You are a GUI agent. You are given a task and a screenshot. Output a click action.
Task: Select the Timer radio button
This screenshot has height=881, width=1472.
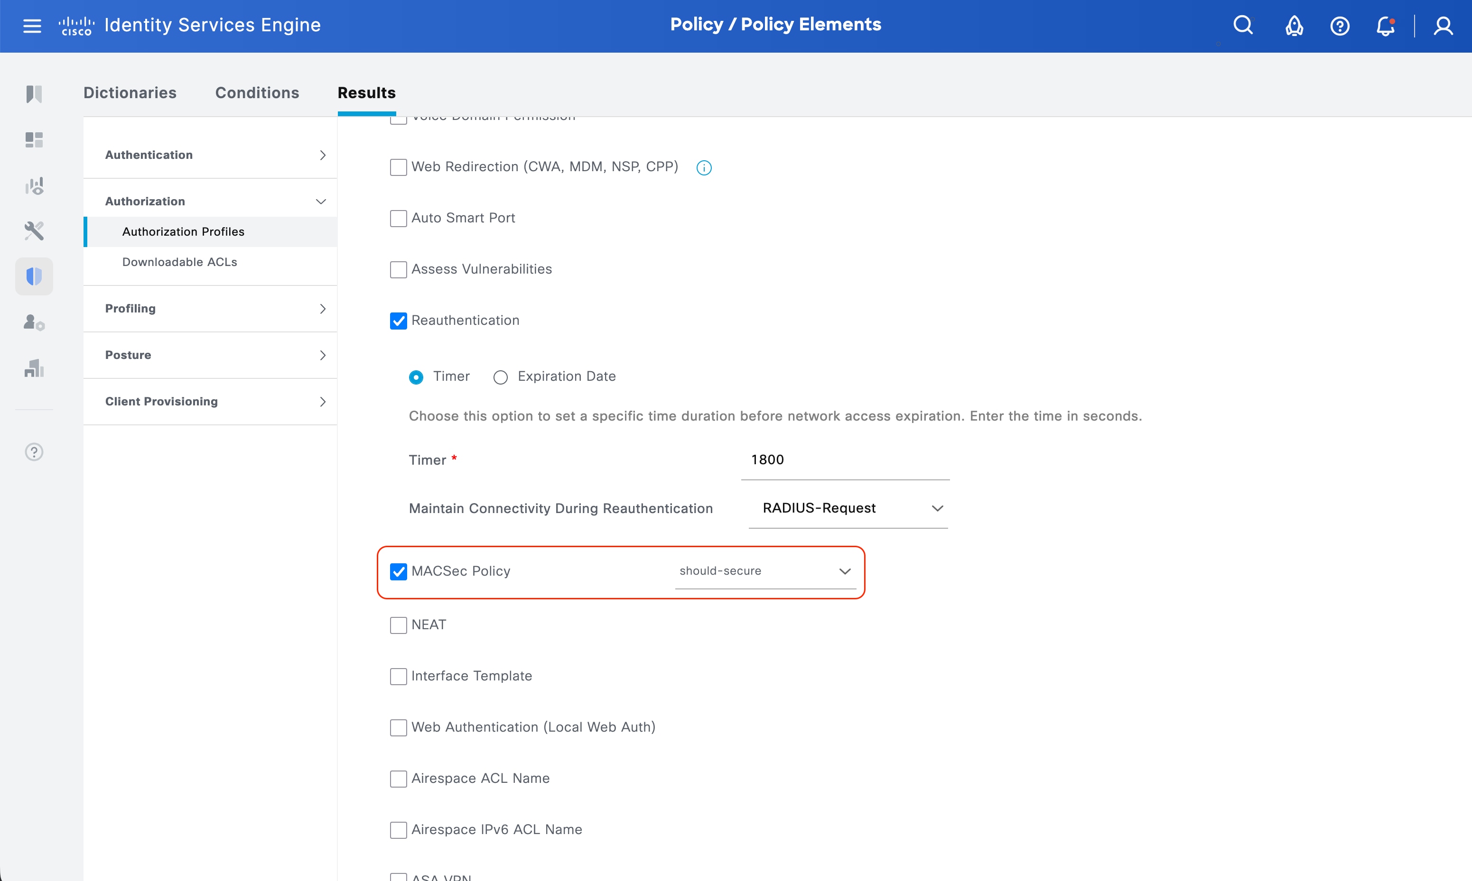pos(417,377)
